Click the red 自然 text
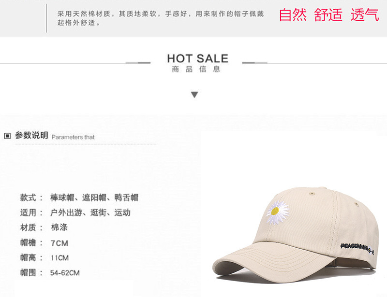387x297 pixels. pos(293,14)
